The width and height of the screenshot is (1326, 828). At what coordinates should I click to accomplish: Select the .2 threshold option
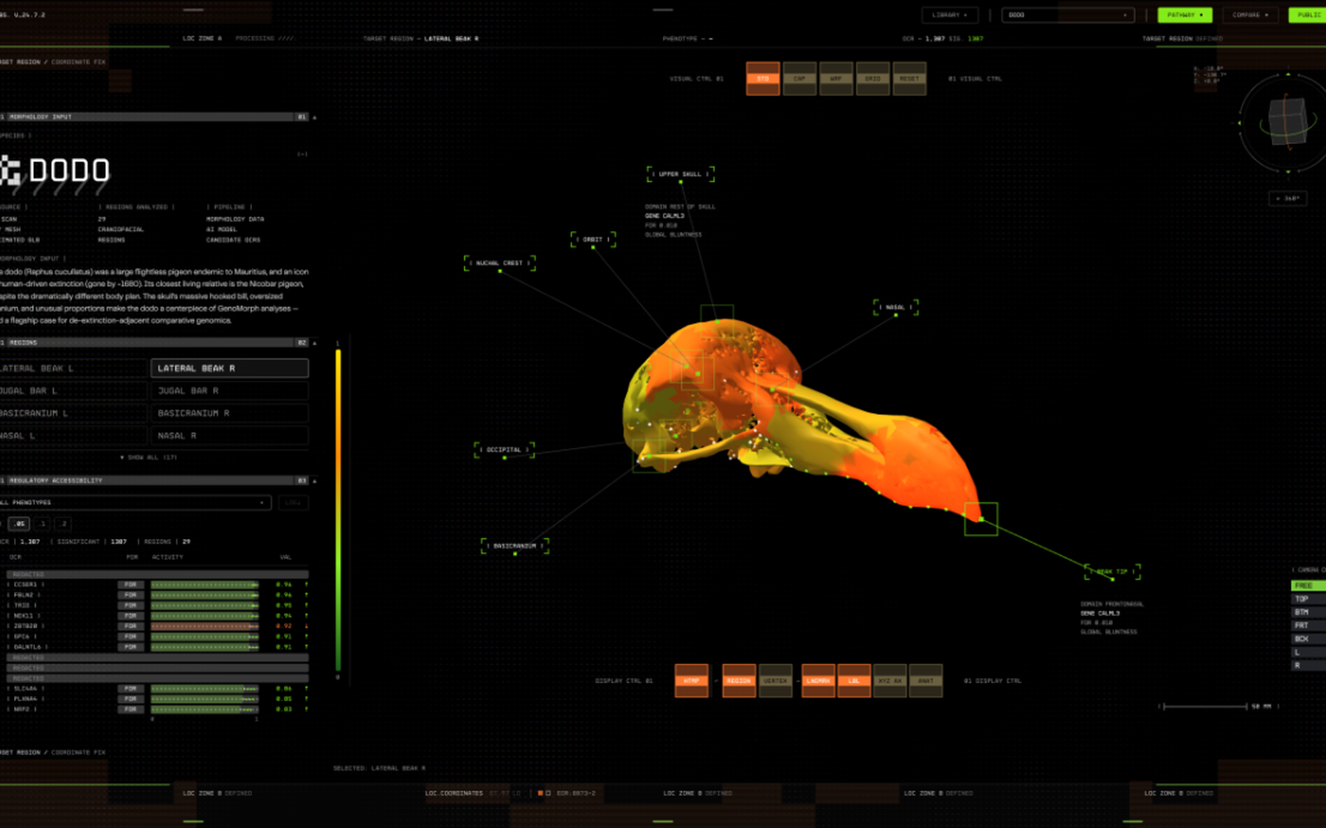pyautogui.click(x=64, y=523)
